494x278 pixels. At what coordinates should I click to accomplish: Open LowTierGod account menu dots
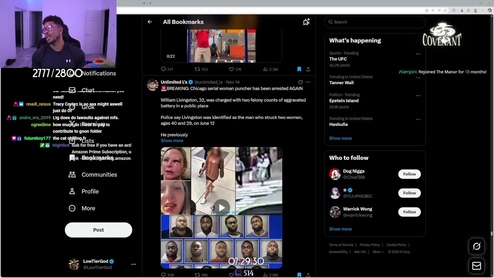pyautogui.click(x=134, y=264)
